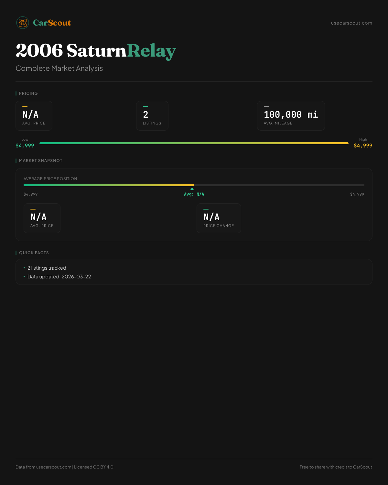Select the Listings count card
Viewport: 388px width, 485px height.
click(152, 116)
